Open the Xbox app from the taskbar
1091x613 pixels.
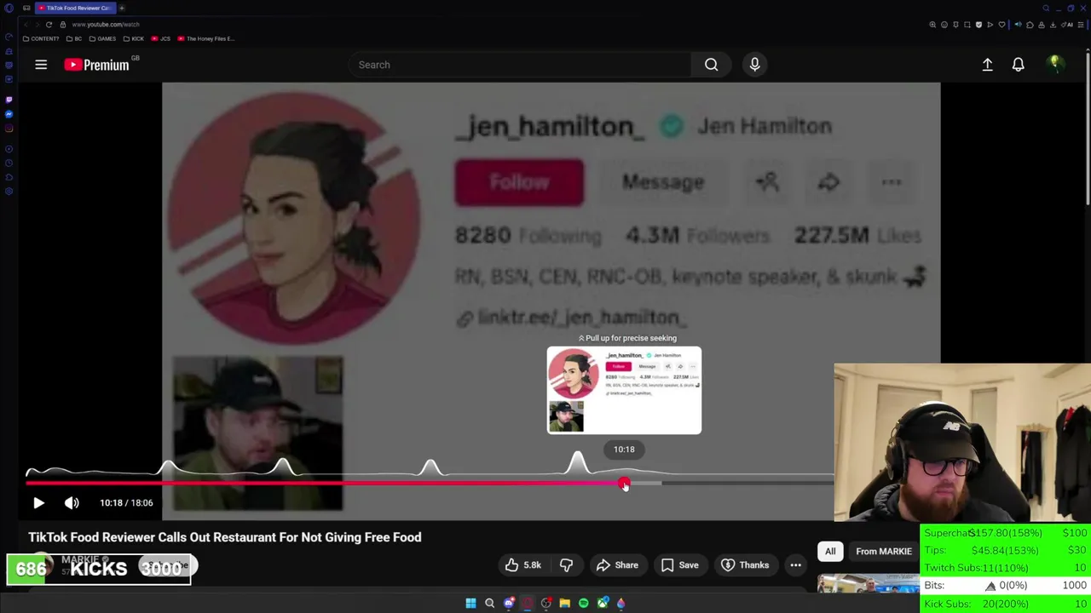[x=603, y=603]
